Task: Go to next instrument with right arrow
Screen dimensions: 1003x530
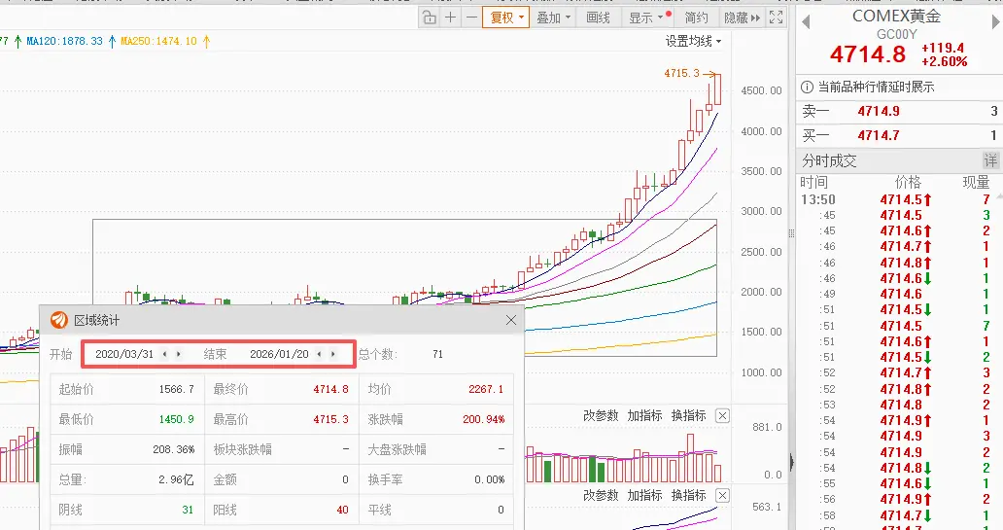Action: [x=995, y=22]
